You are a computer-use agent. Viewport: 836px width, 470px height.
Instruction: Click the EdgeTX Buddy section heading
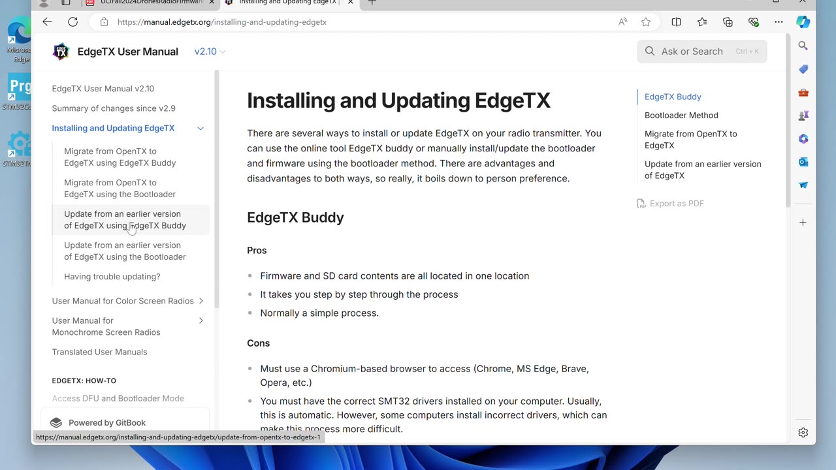click(x=295, y=217)
